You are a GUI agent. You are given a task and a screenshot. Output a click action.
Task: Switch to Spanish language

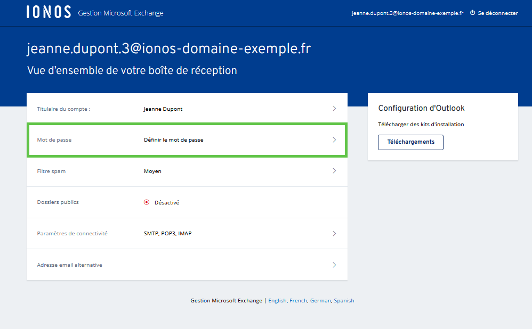[344, 301]
